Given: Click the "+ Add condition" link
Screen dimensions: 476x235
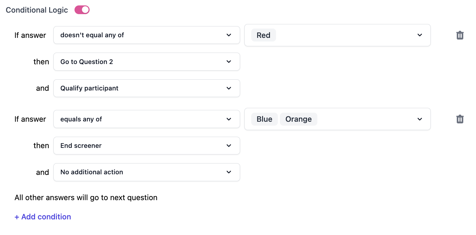Looking at the screenshot, I should click(x=43, y=217).
